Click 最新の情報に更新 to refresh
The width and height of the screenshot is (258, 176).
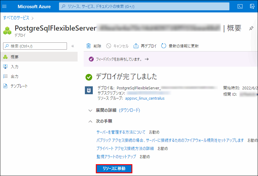(x=180, y=46)
